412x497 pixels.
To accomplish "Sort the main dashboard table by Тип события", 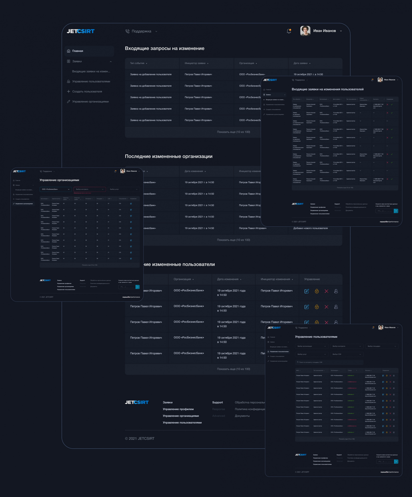I will click(x=139, y=63).
